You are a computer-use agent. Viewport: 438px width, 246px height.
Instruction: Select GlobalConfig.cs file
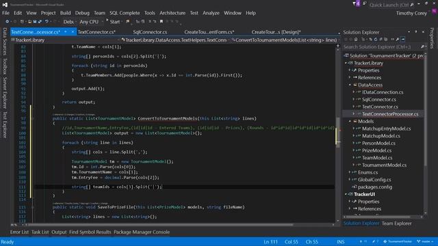(374, 180)
